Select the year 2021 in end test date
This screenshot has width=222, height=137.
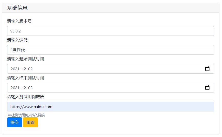[15, 88]
